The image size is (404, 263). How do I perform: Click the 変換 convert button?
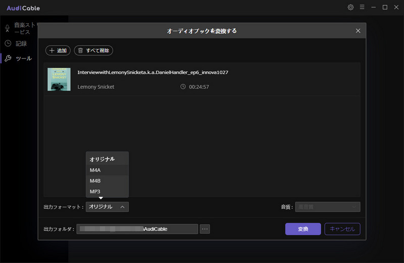[303, 229]
